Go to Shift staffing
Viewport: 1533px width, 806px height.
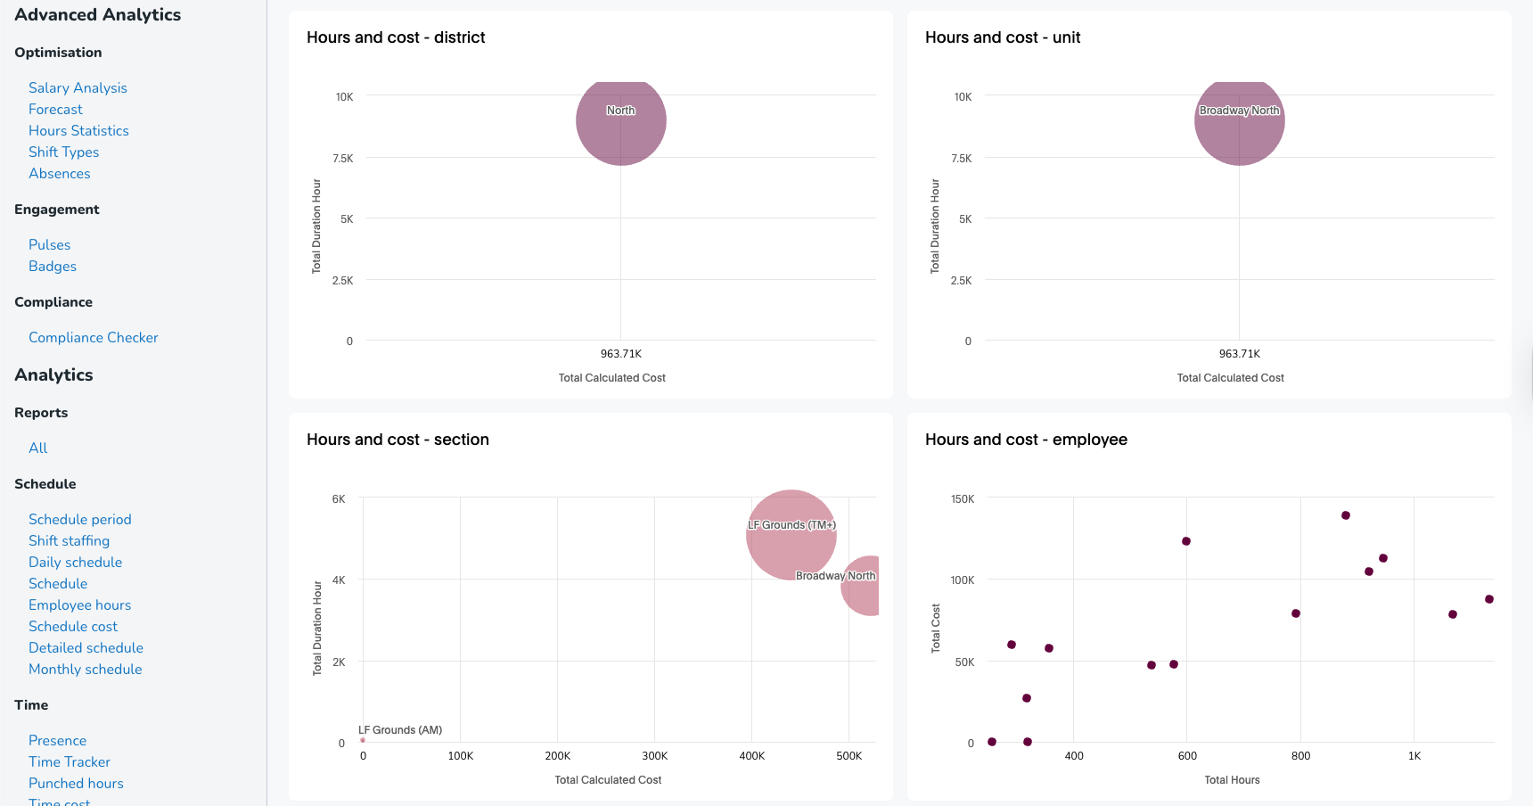point(69,540)
